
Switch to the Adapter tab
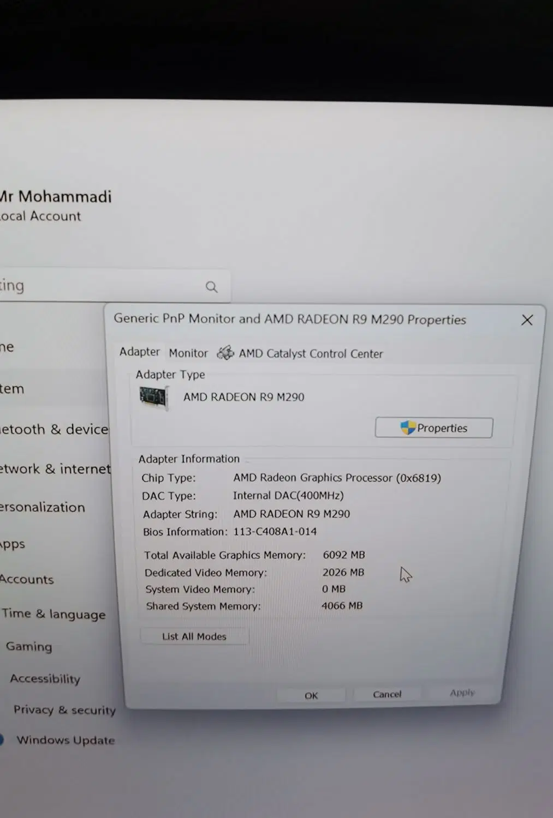click(140, 352)
